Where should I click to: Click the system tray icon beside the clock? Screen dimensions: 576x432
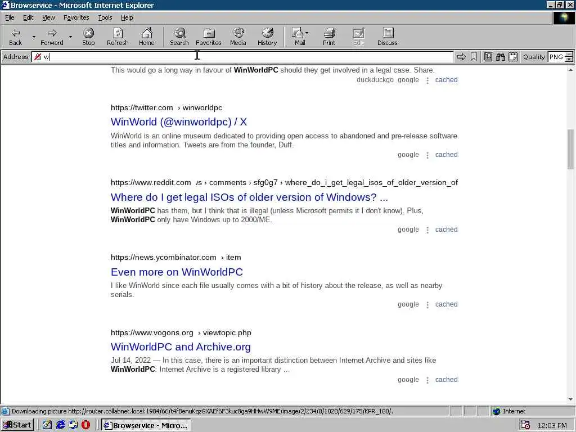525,425
